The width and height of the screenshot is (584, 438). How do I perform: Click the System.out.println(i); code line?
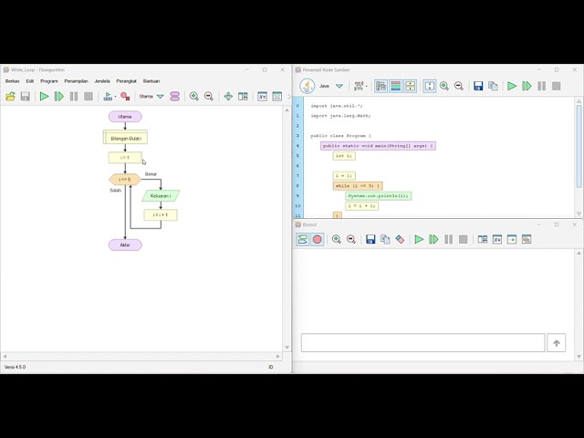tap(379, 196)
